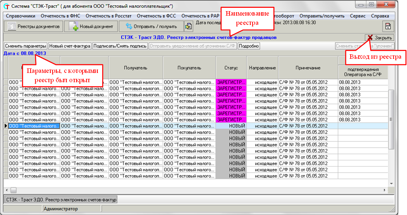Image resolution: width=407 pixels, height=215 pixels.
Task: Click the horizontal scrollbar left arrow
Action: pos(6,190)
